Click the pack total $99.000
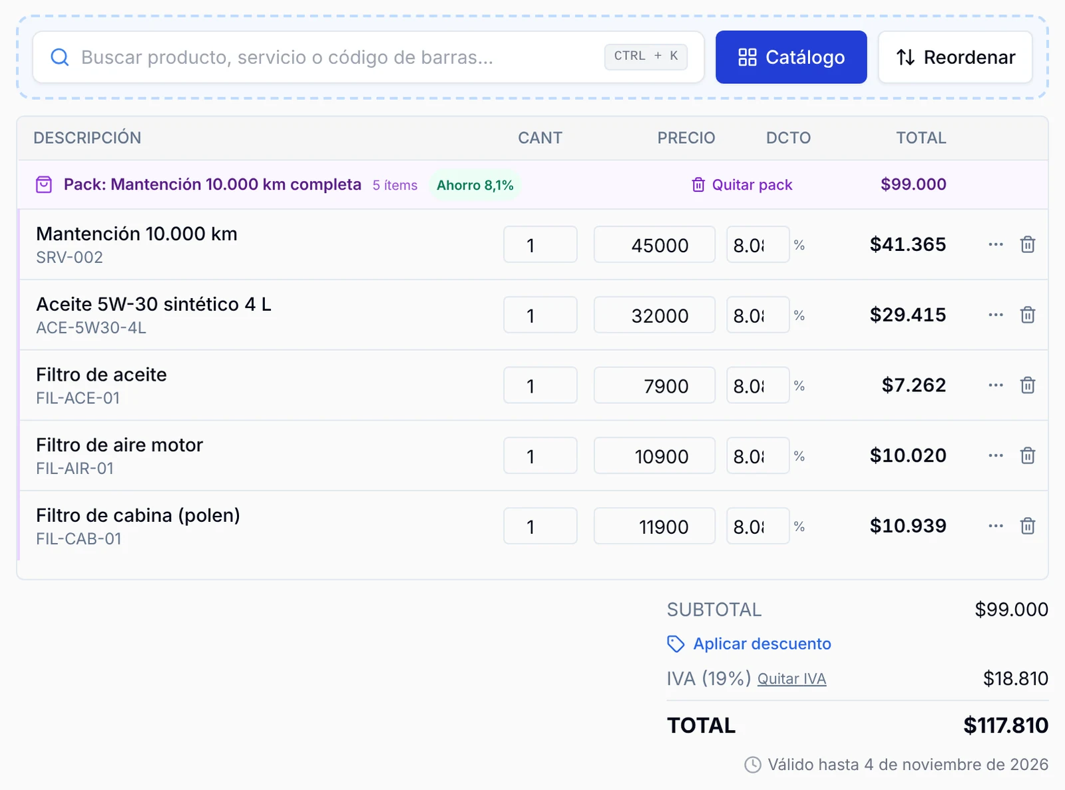 tap(913, 184)
